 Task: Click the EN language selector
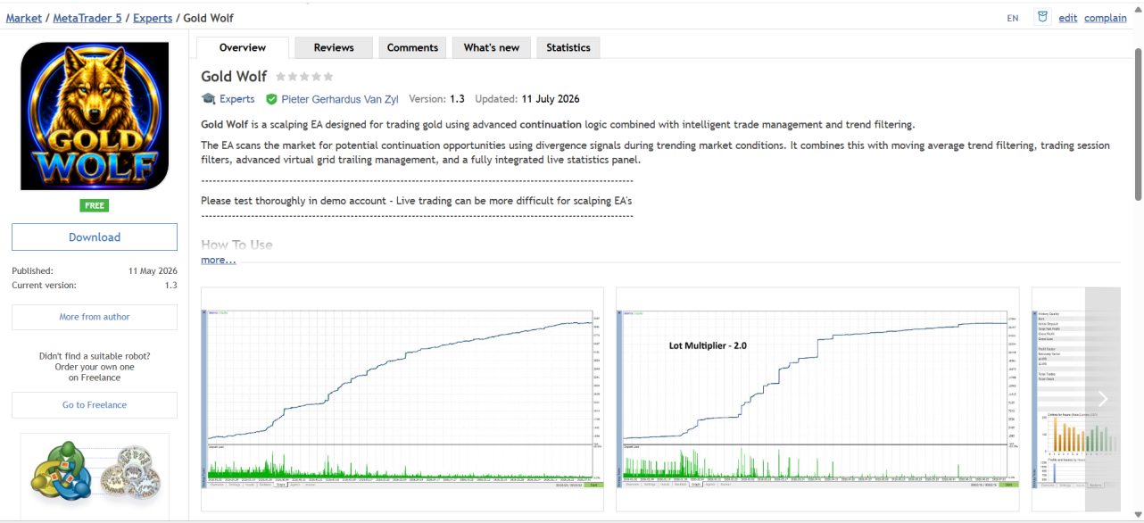tap(1013, 18)
